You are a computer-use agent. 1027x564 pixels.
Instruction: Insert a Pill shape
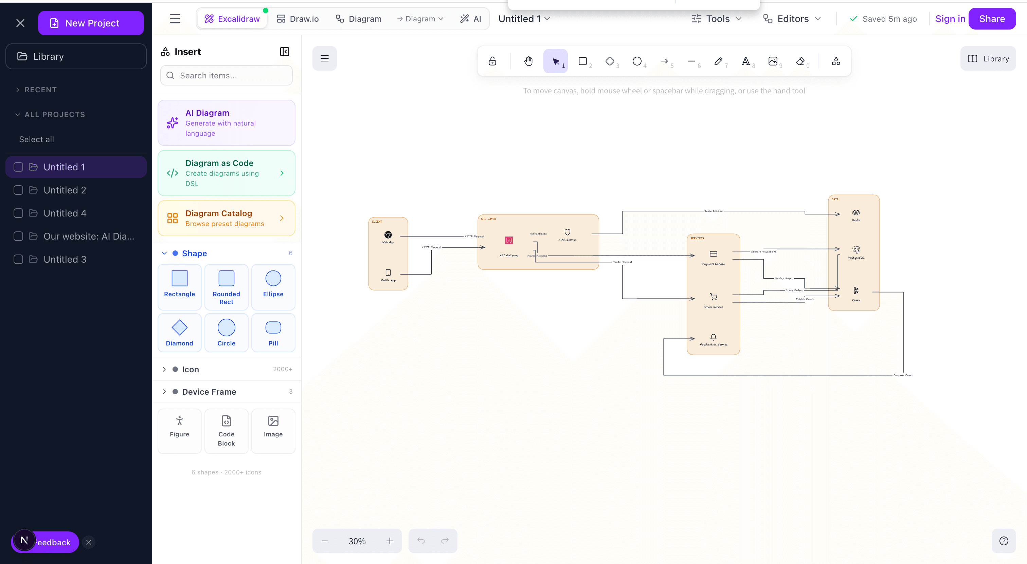(273, 333)
